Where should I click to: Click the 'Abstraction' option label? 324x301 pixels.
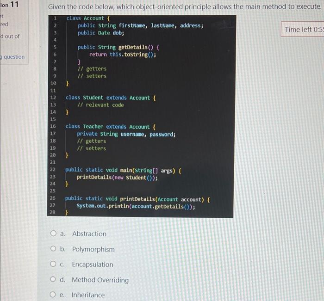[x=89, y=233]
